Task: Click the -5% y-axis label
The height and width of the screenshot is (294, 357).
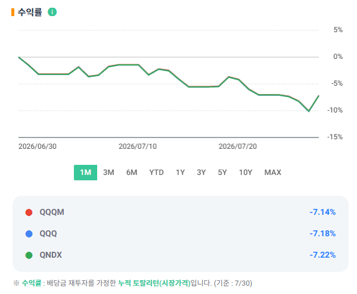Action: (x=337, y=83)
